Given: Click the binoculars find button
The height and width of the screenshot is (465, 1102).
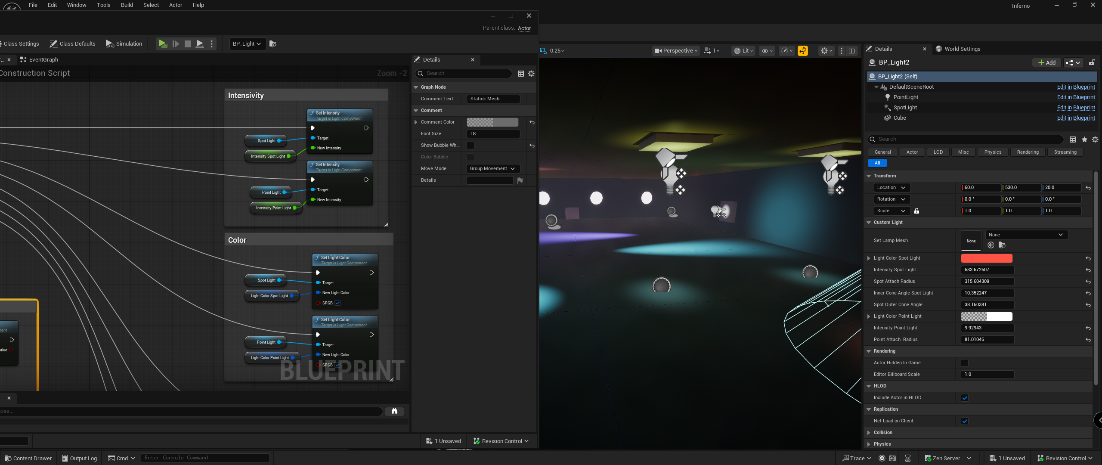Looking at the screenshot, I should 394,411.
